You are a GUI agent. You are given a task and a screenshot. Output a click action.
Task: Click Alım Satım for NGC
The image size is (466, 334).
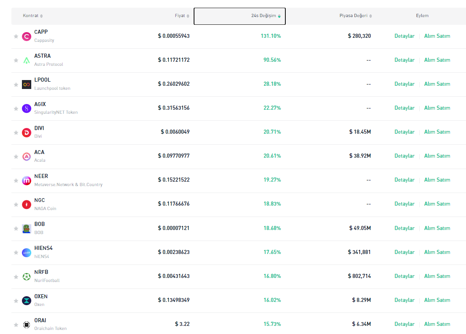(437, 204)
